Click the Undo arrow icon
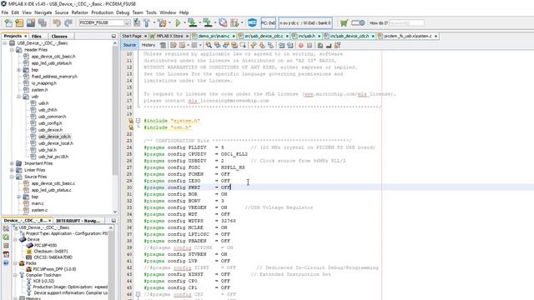 tap(57, 22)
